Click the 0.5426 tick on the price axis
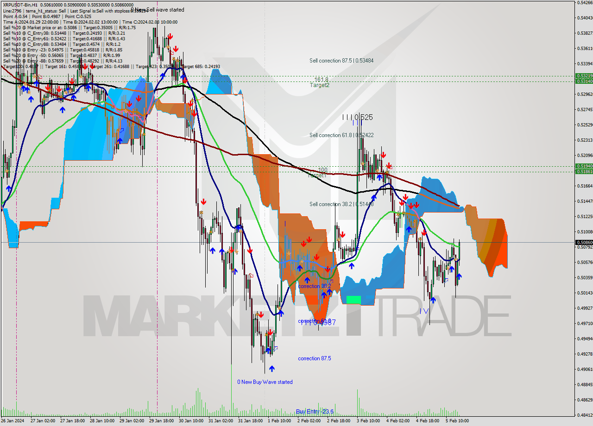The image size is (593, 426). 584,3
